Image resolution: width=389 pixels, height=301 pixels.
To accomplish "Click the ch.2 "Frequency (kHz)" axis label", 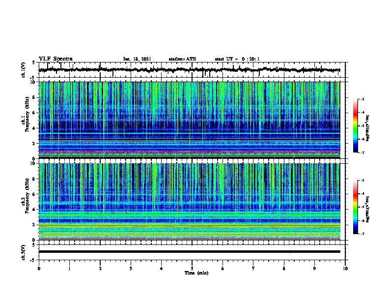I will (x=27, y=196).
